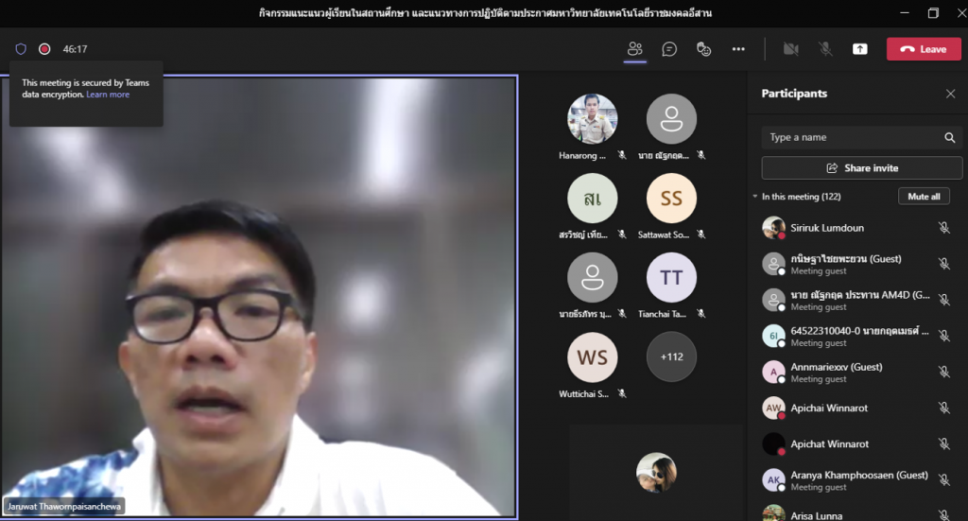The image size is (968, 521).
Task: Close the Participants panel
Action: pos(950,94)
